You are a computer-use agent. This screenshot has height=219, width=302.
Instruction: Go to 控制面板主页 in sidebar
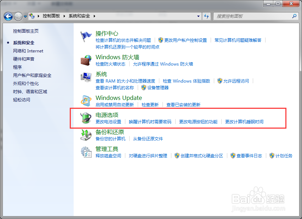pos(26,31)
